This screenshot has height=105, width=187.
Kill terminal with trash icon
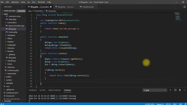(180, 90)
